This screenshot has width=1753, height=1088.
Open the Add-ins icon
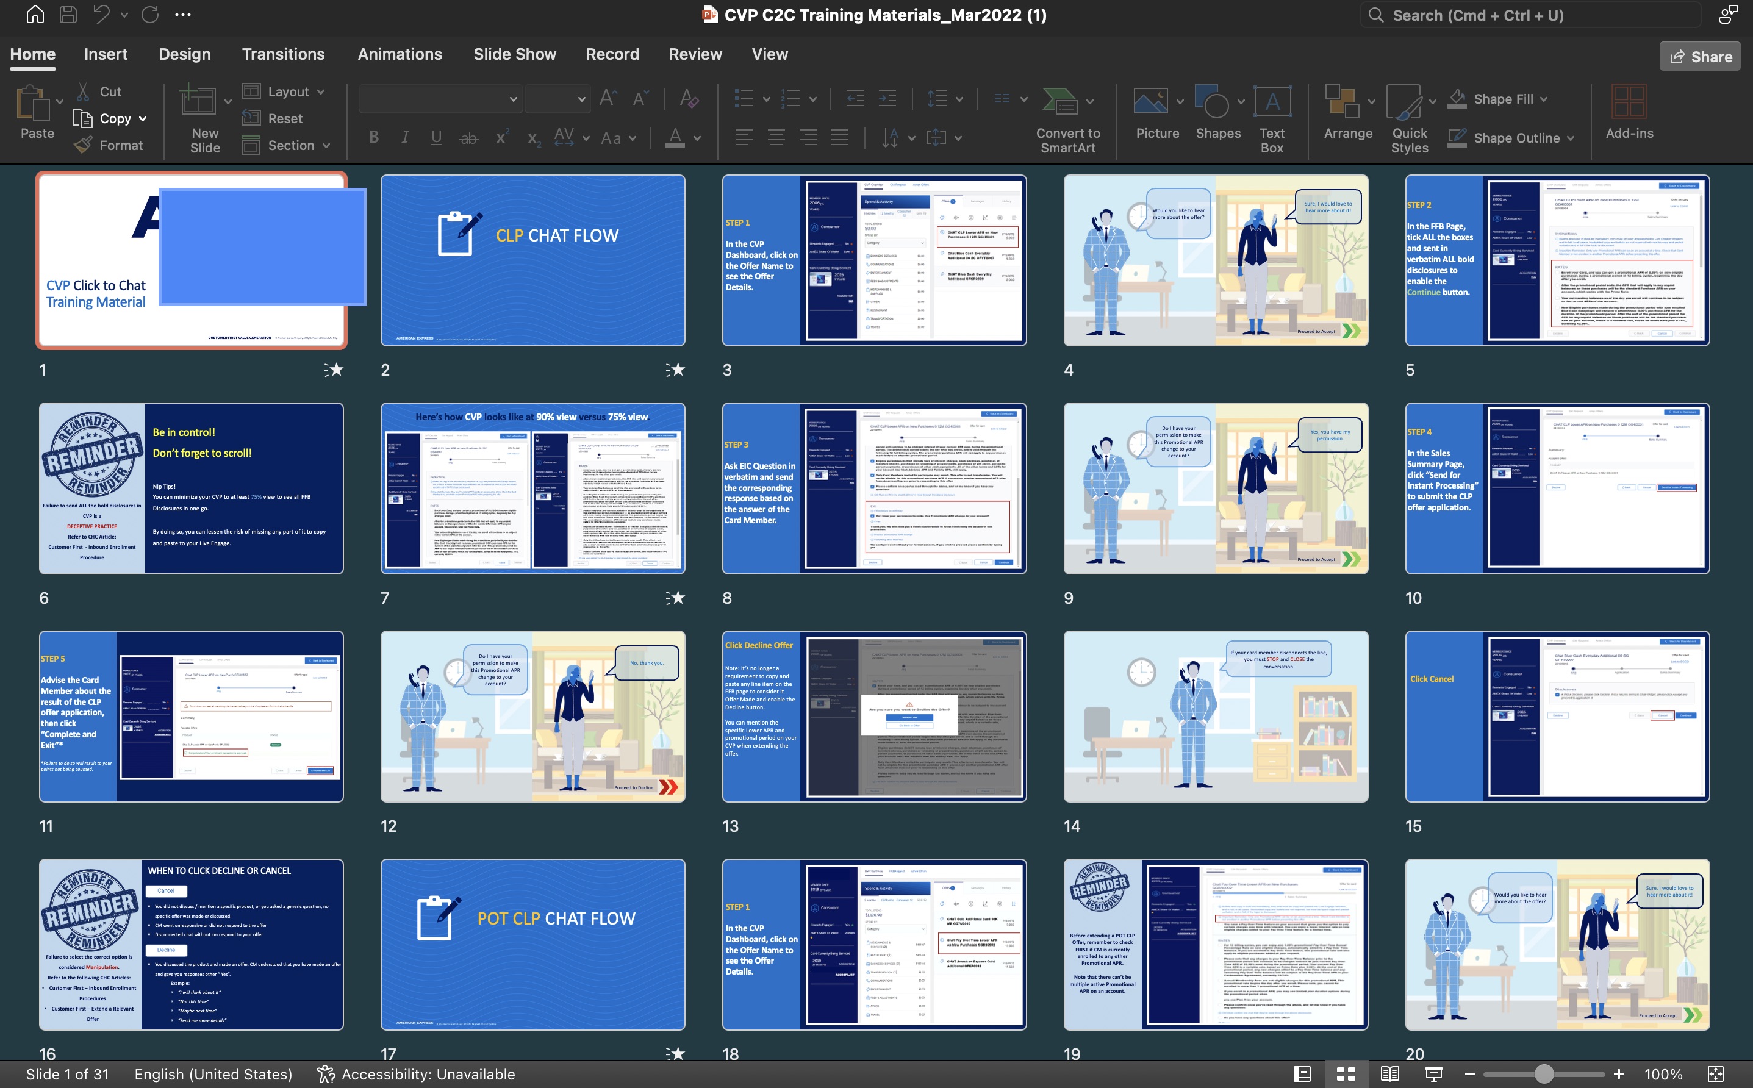[1629, 102]
